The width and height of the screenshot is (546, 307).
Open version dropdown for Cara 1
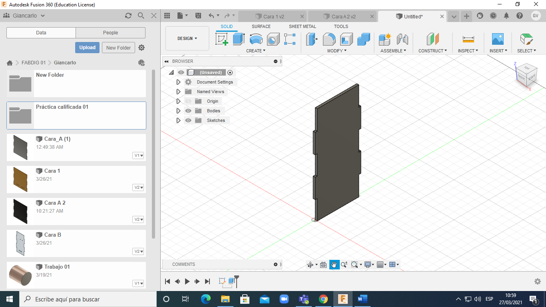click(x=138, y=187)
